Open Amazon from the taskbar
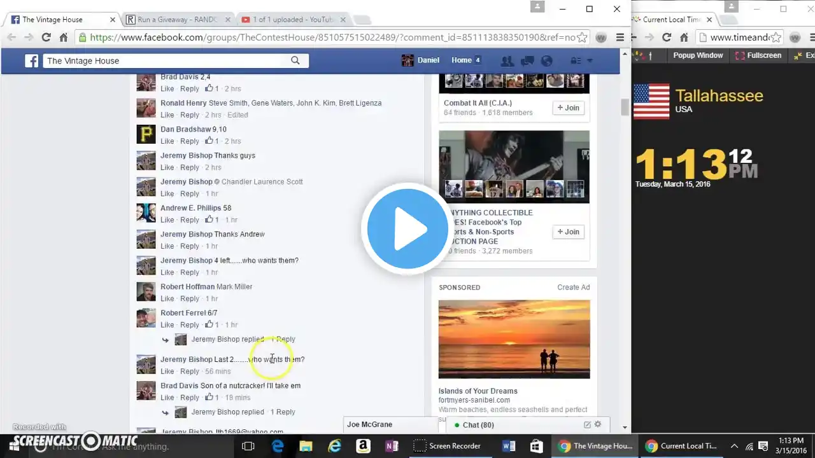The width and height of the screenshot is (815, 458). pos(363,446)
